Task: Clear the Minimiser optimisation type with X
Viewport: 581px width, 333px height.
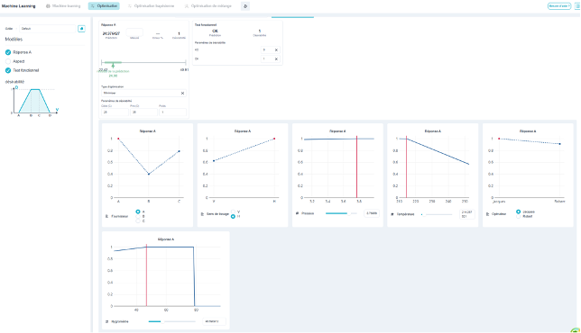Action: pos(182,93)
